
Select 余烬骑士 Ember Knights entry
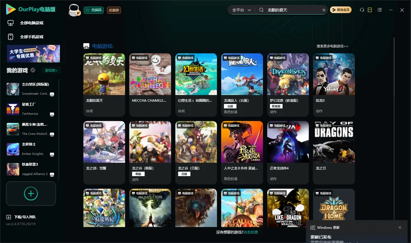tap(31, 149)
